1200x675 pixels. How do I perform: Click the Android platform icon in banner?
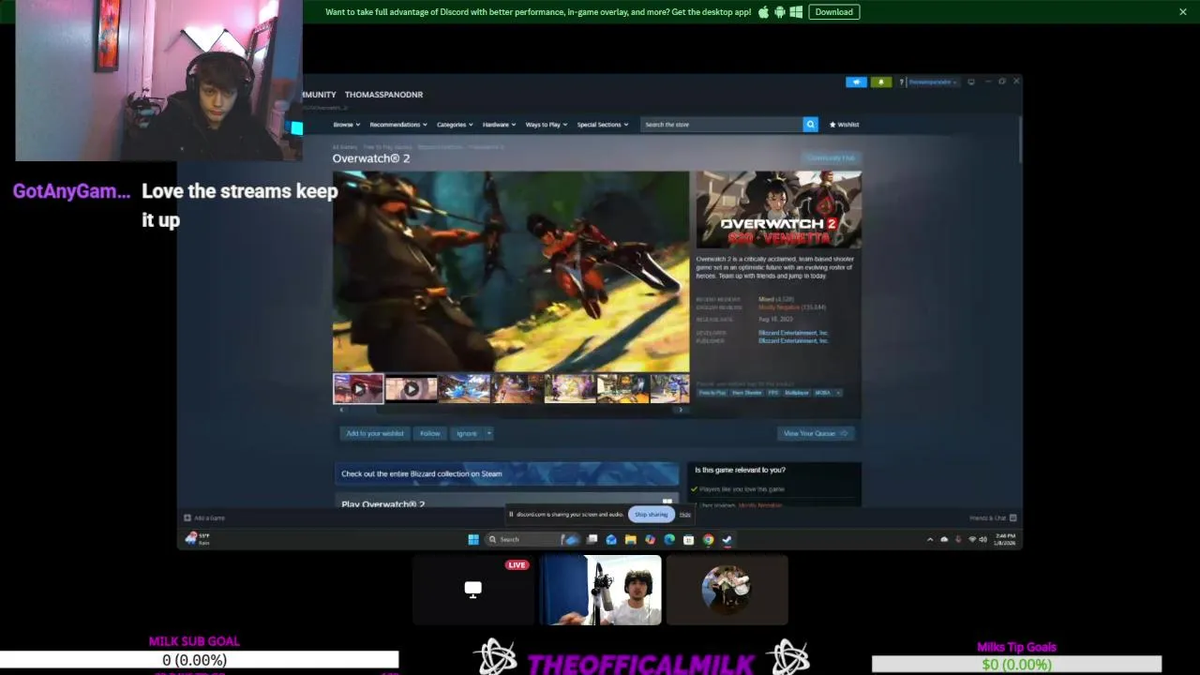click(779, 12)
